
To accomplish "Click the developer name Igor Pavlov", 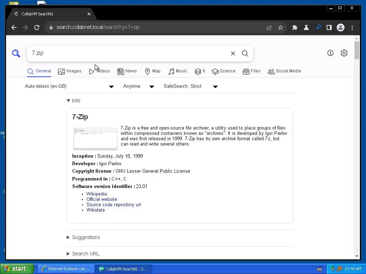I will click(x=110, y=164).
